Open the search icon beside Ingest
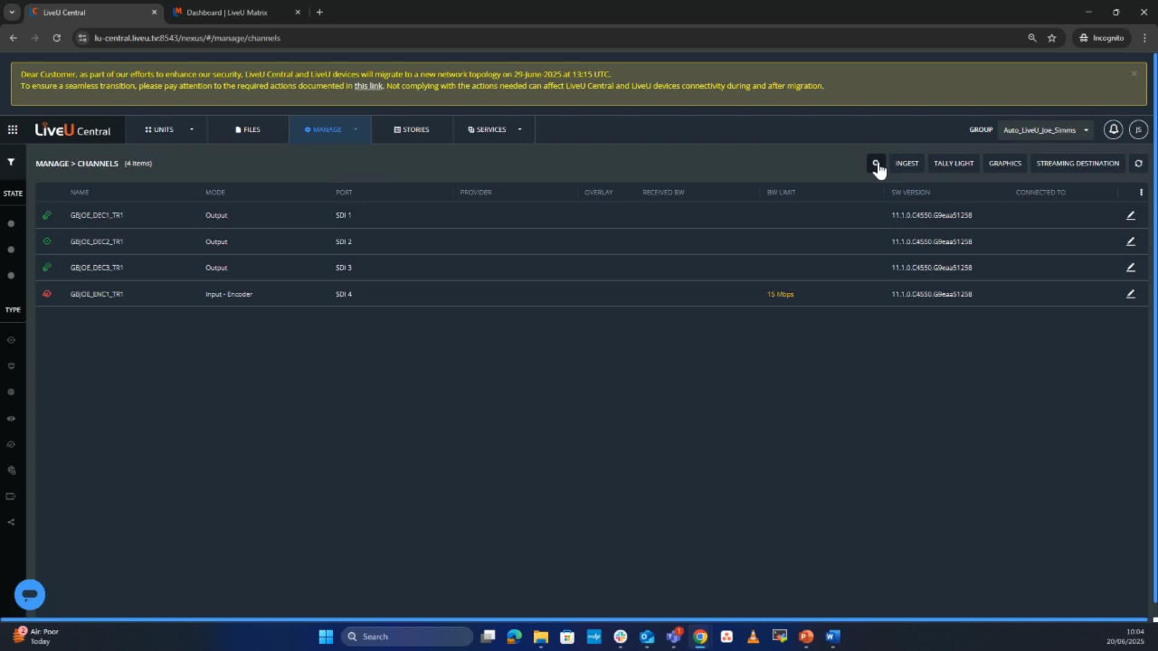 coord(876,163)
